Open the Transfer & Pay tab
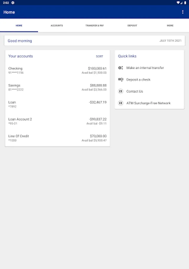 tap(94, 26)
